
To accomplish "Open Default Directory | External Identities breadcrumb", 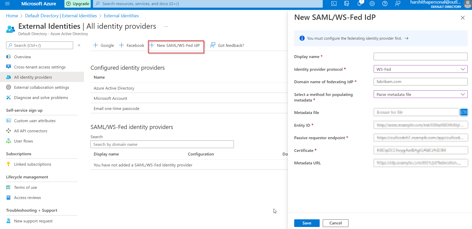I will click(x=61, y=16).
